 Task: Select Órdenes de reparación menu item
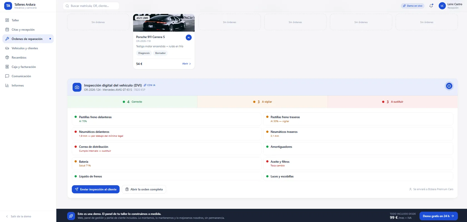(28, 39)
